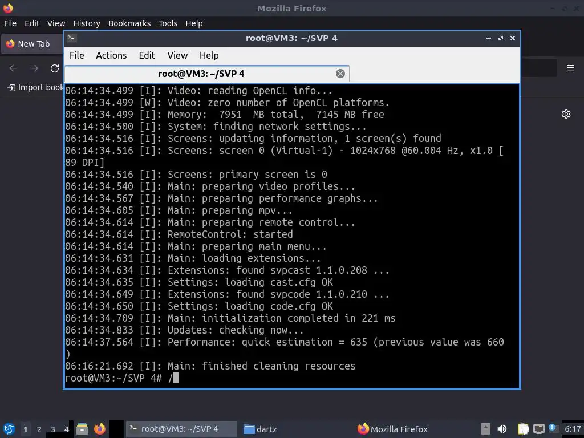The image size is (584, 438).
Task: Click 'Main: preparing performance graphs...' log line
Action: tap(221, 198)
